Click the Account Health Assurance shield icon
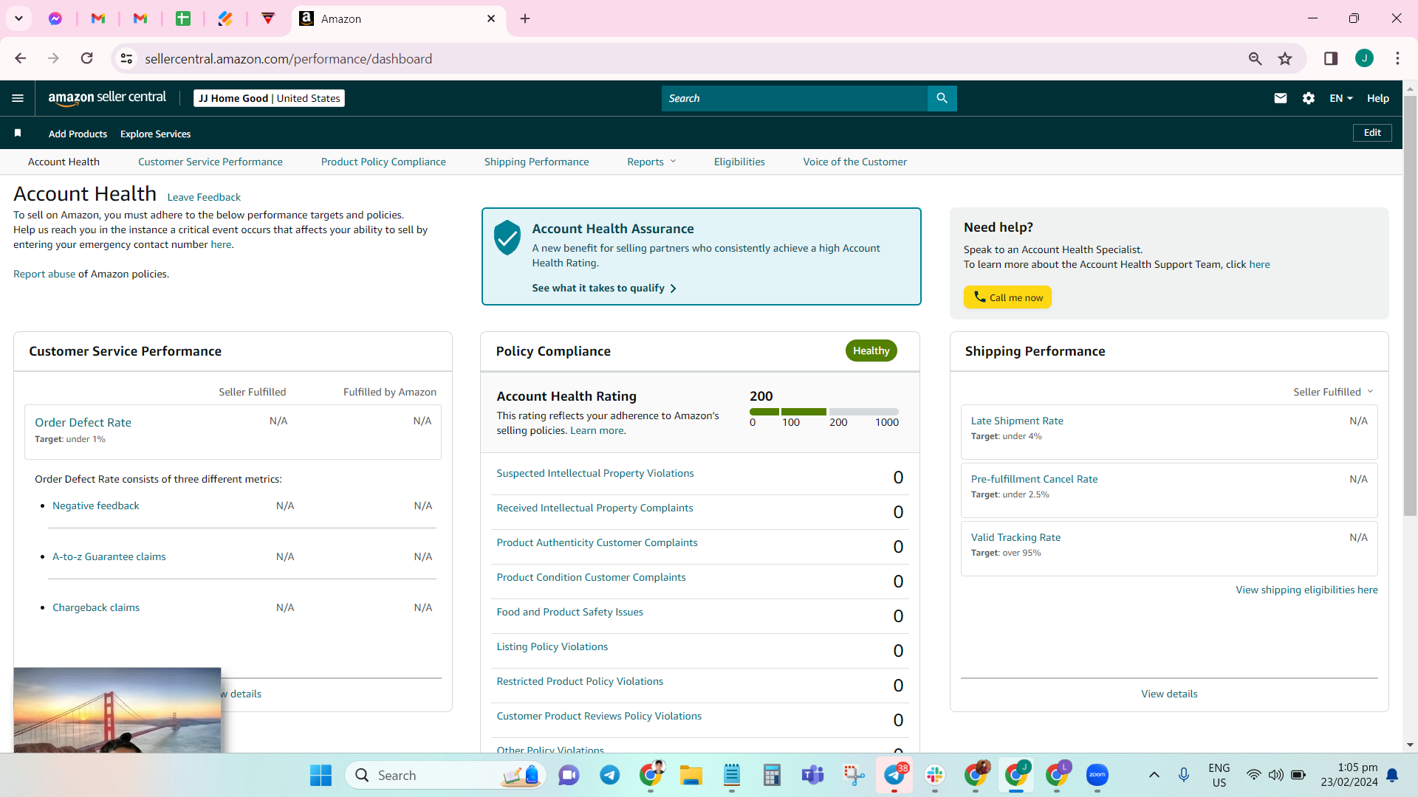The height and width of the screenshot is (797, 1418). (507, 238)
